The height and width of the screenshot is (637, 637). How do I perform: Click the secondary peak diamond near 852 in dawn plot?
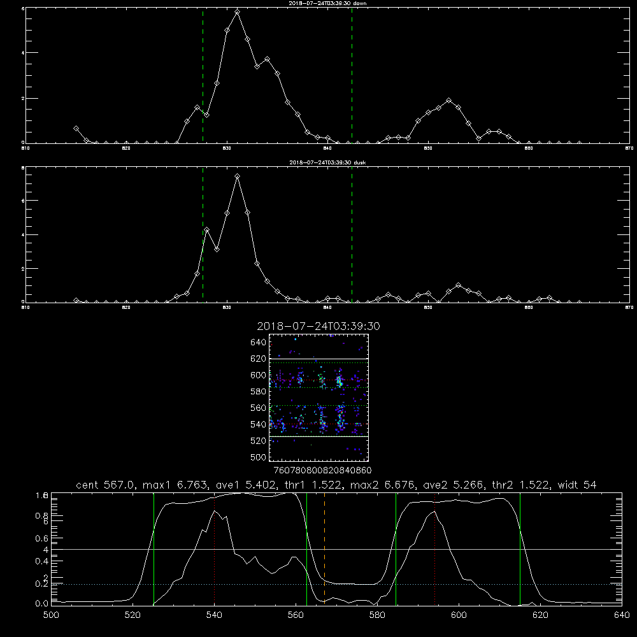[448, 101]
